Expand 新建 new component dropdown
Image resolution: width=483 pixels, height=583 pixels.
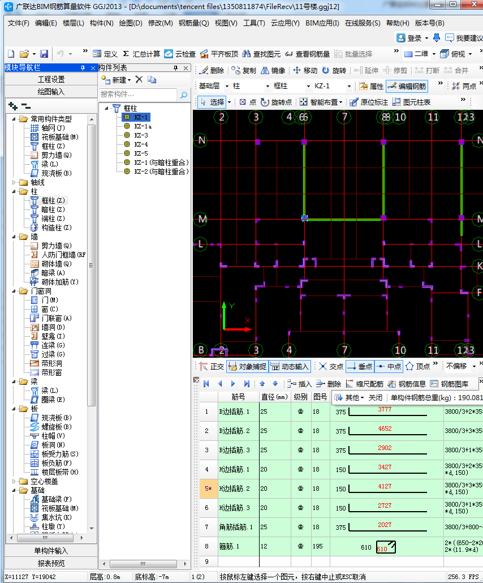point(130,80)
